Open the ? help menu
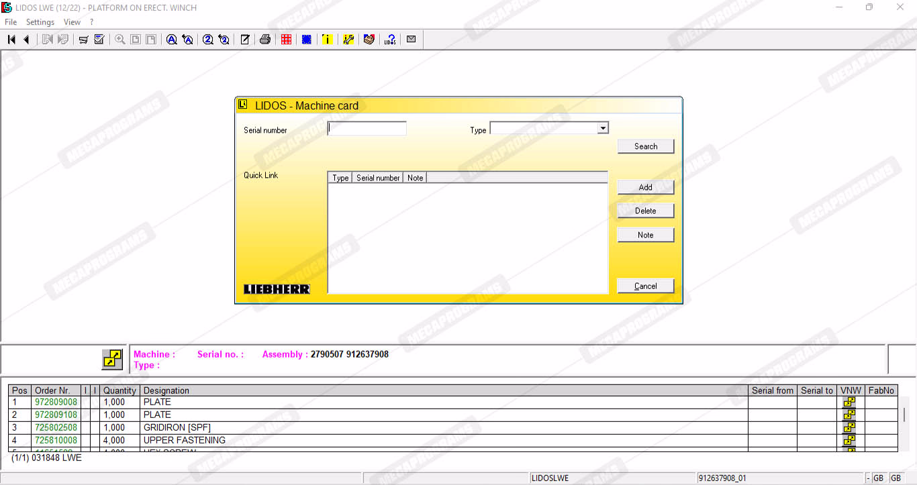The width and height of the screenshot is (917, 485). click(x=92, y=22)
